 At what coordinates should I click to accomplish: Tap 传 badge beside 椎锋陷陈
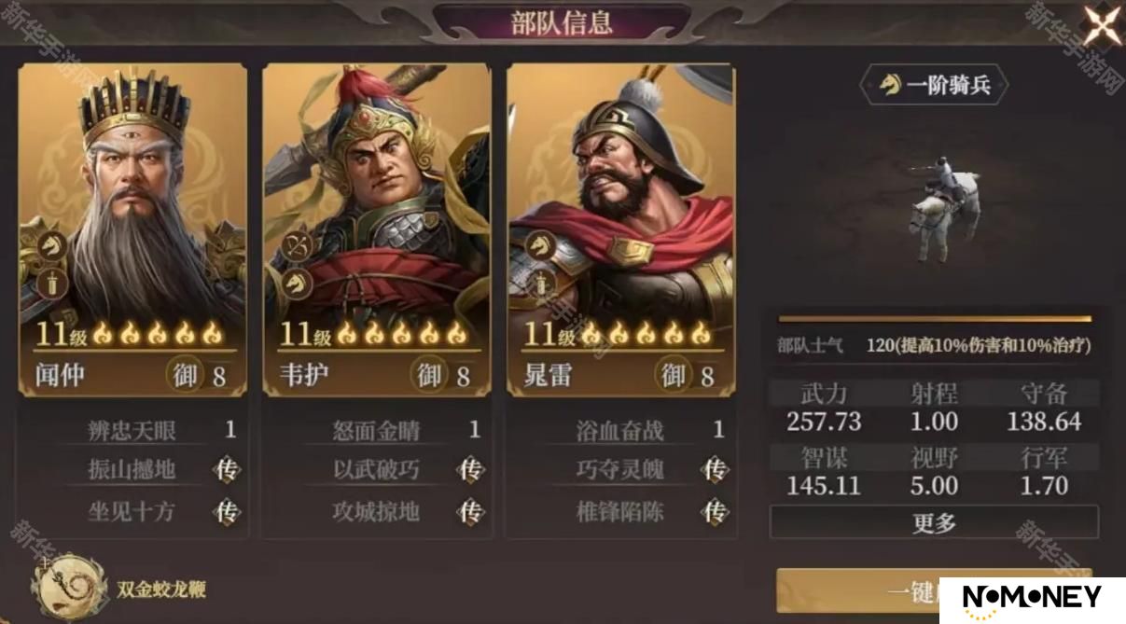click(716, 511)
